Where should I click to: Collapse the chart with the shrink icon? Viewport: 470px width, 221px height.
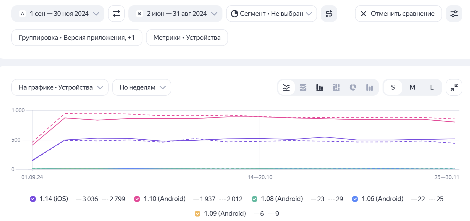pos(454,87)
